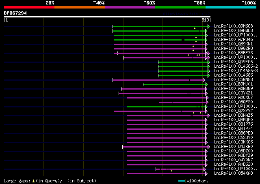This screenshot has width=260, height=184.
Task: Open hit UniRef100_C3KKC6
Action: [x=233, y=142]
